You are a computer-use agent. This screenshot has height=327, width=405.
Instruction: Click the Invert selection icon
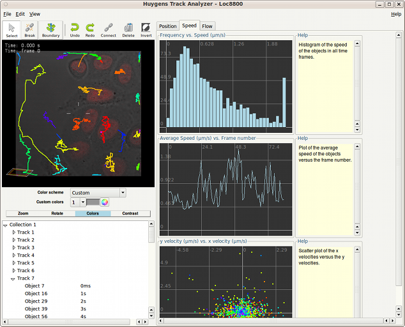(x=146, y=30)
